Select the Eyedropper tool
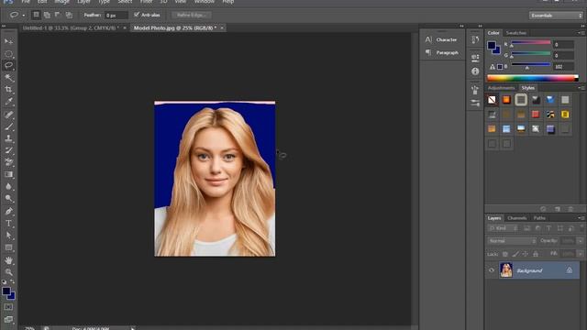587x330 pixels. 8,102
